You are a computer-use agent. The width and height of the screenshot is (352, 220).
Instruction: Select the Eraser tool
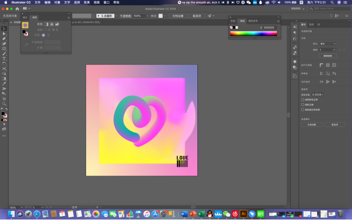pyautogui.click(x=4, y=93)
